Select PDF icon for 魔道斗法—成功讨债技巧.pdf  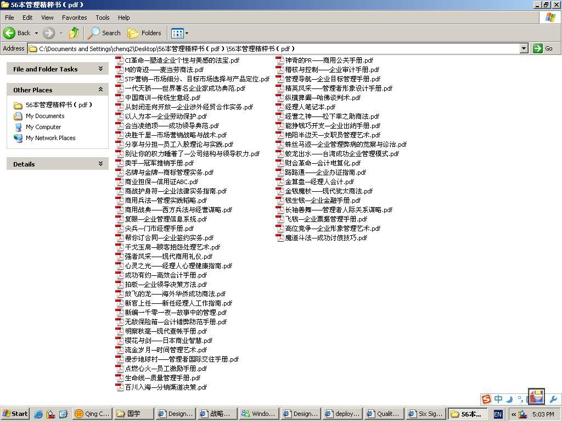click(x=279, y=237)
